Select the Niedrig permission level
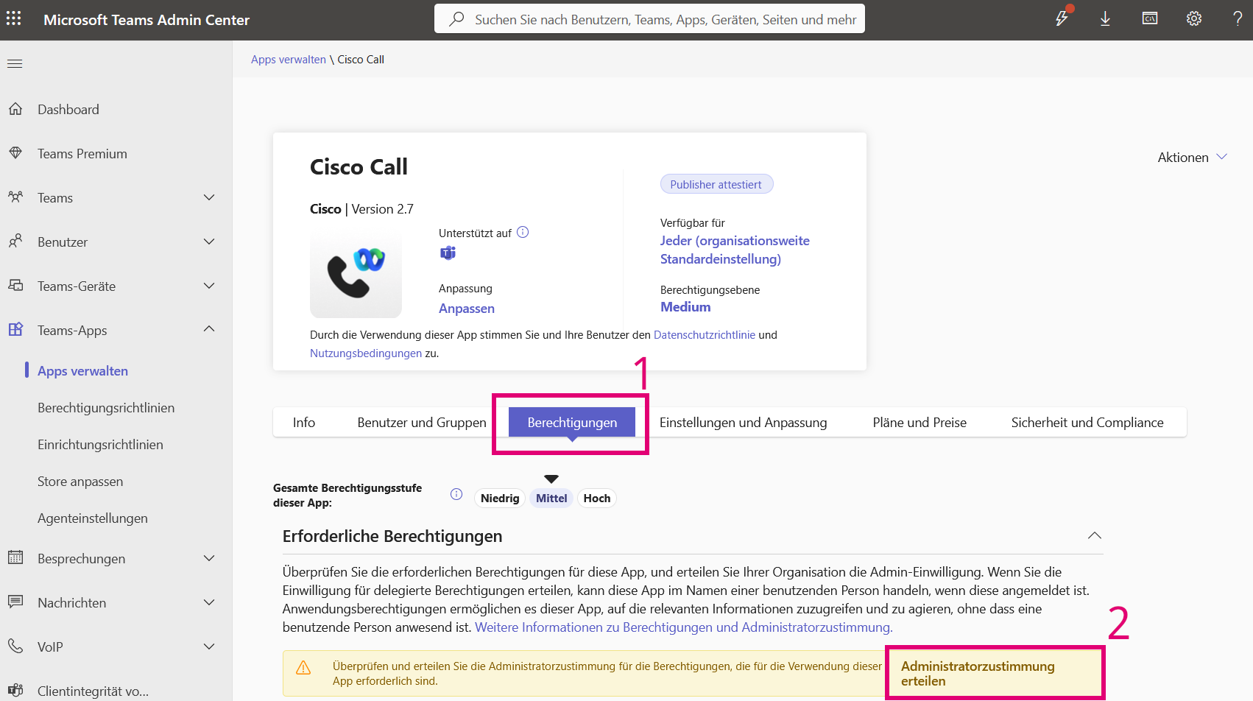 point(499,498)
